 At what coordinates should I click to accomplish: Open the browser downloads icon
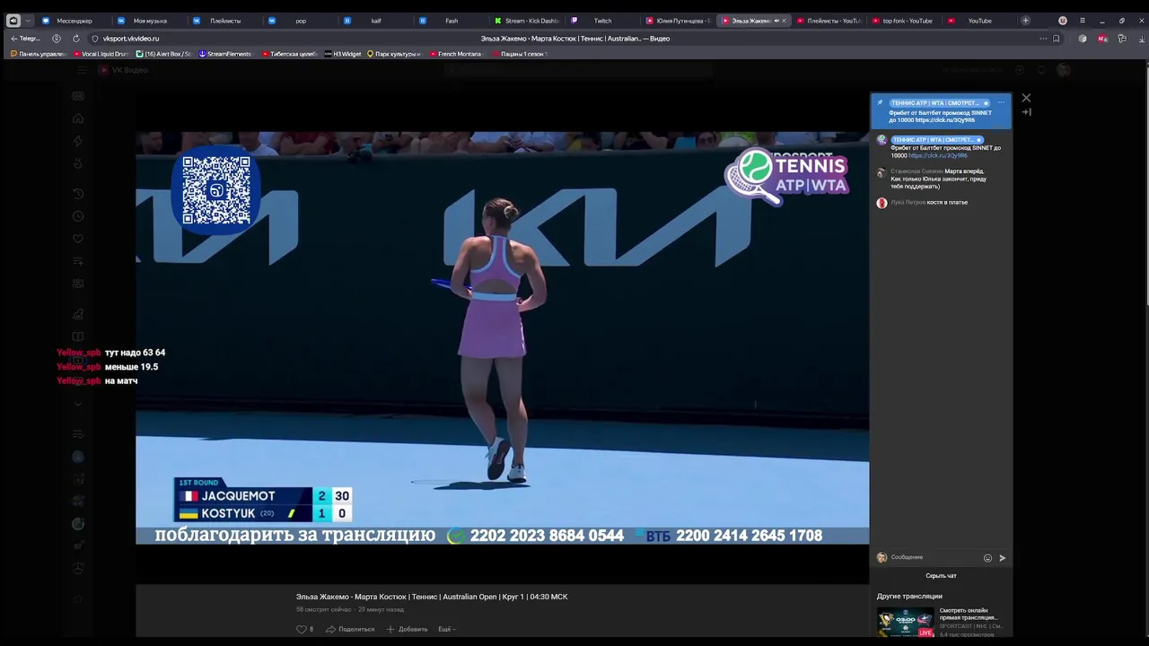1142,39
